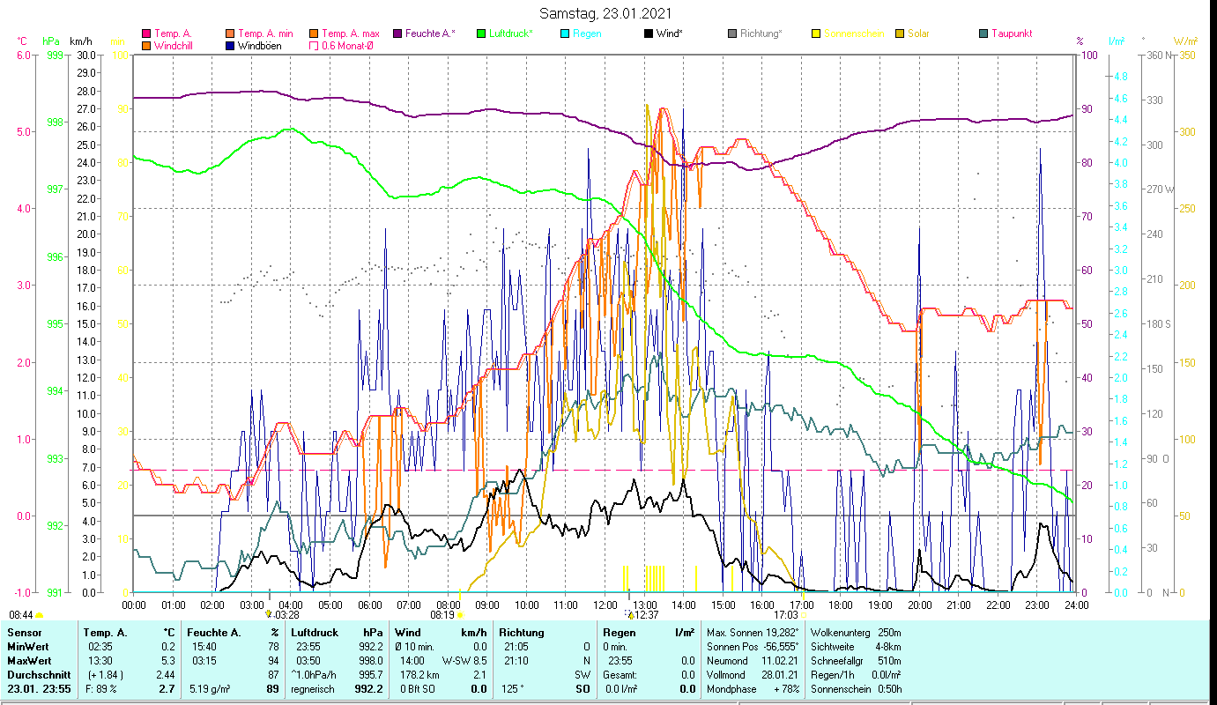The height and width of the screenshot is (705, 1217).
Task: Click the green Luftdruck* legend swatch
Action: (x=481, y=33)
